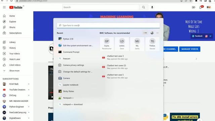Click the YouTube search magnifier button
Image resolution: width=215 pixels, height=121 pixels.
point(143,7)
